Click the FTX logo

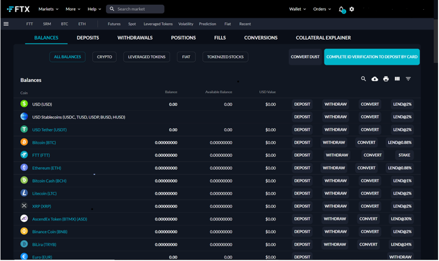click(18, 9)
